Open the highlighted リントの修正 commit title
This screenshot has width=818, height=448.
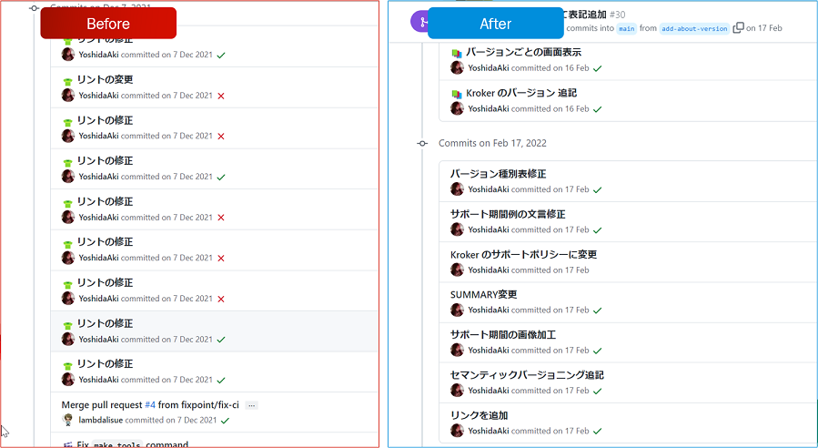[105, 323]
